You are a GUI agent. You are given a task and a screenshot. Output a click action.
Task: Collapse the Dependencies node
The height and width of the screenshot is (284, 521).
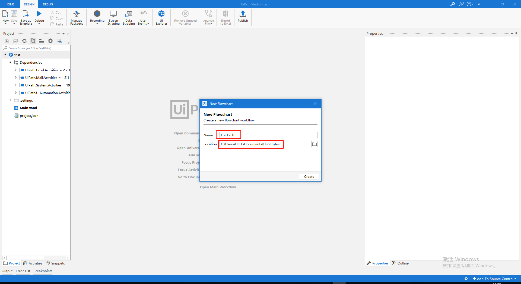10,62
